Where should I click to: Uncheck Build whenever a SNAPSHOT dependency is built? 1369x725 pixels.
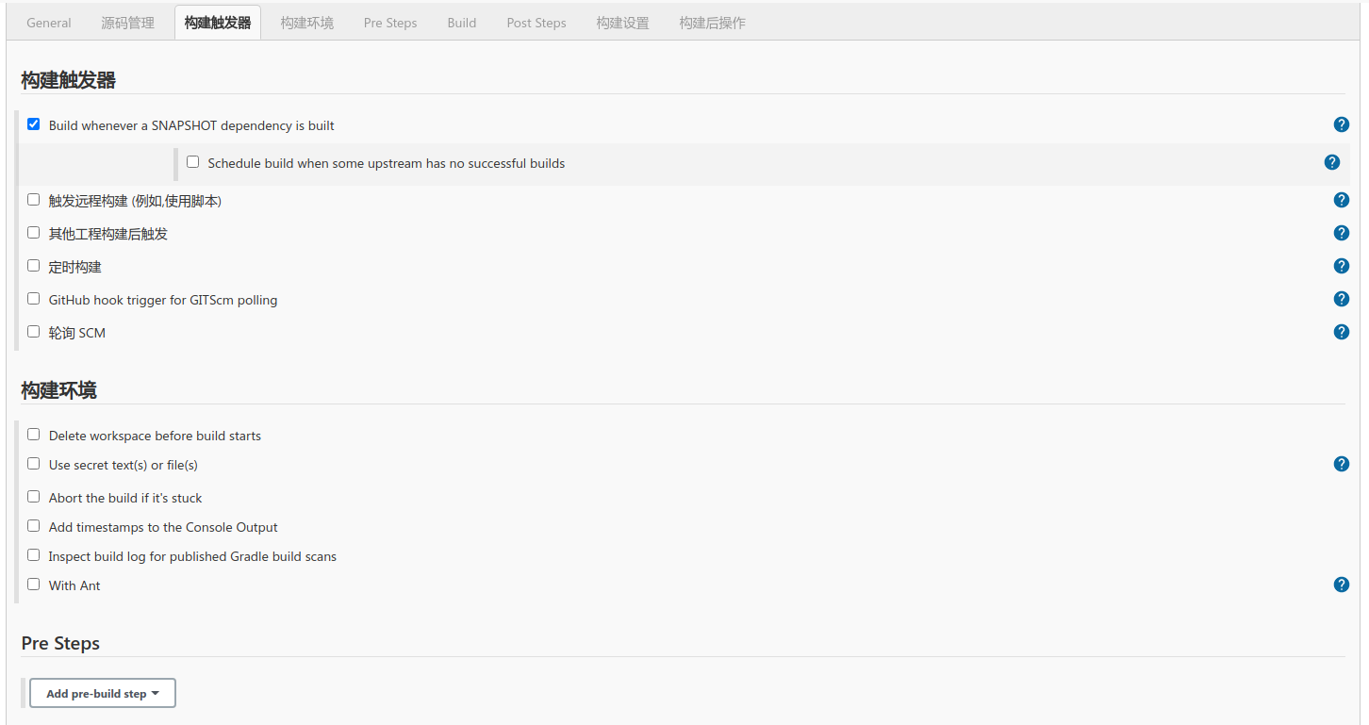pos(34,124)
